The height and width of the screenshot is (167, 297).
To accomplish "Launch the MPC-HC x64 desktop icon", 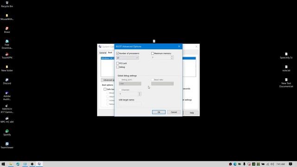I will pyautogui.click(x=7, y=120).
